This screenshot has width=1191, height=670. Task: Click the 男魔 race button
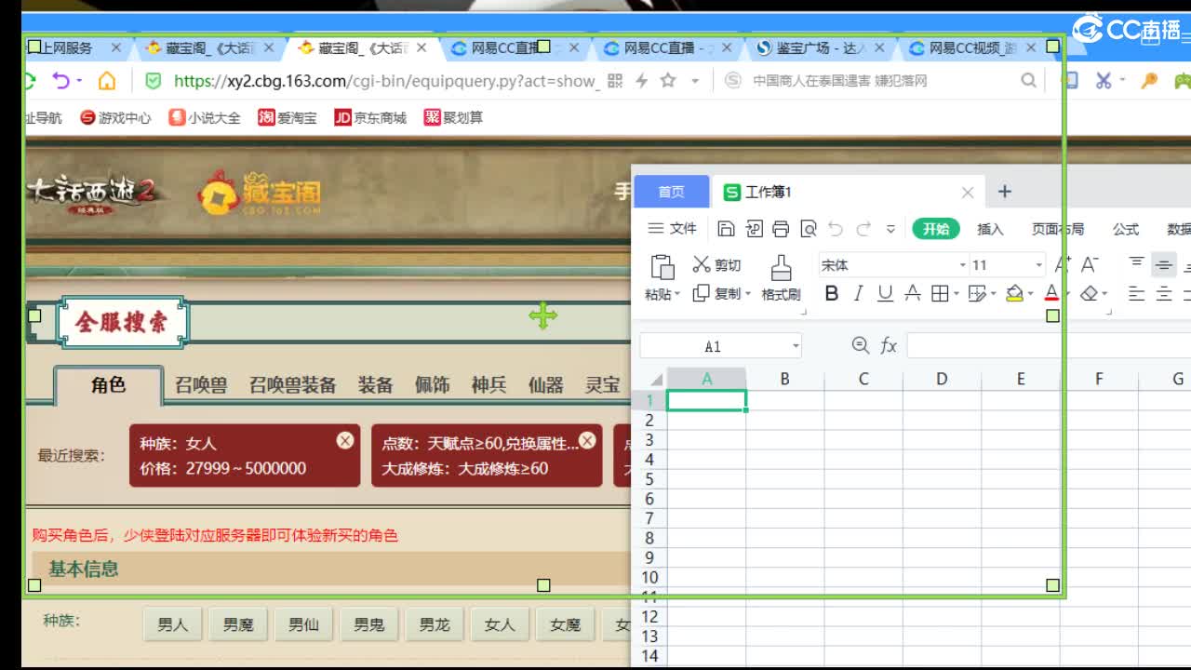coord(238,624)
